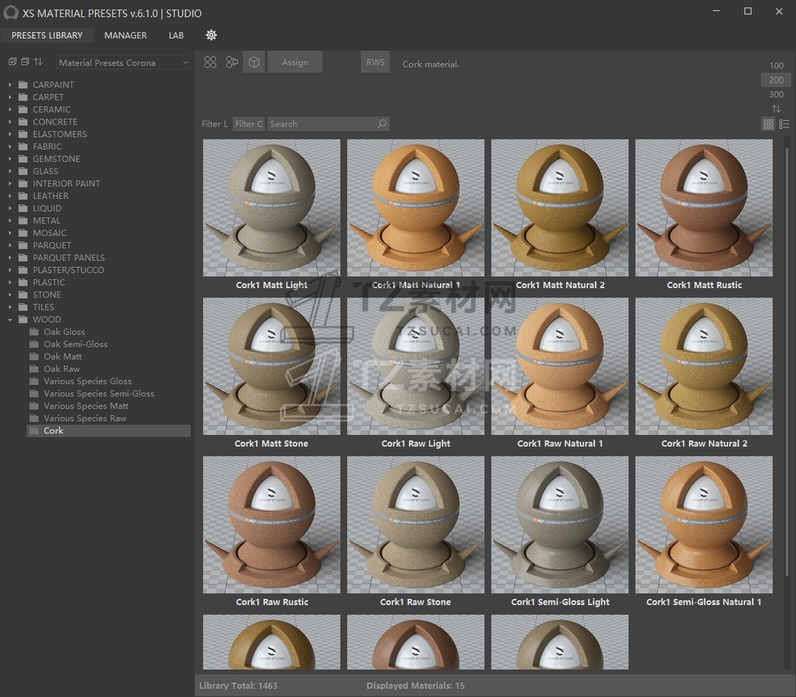Click the TILES folder icon
Image resolution: width=796 pixels, height=697 pixels.
click(x=23, y=307)
